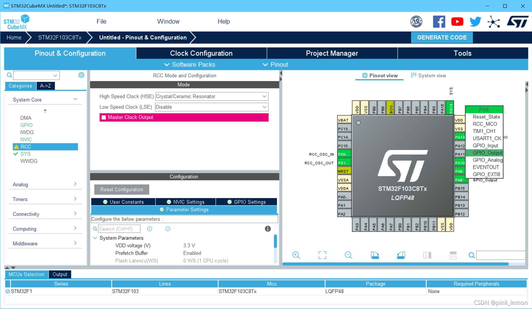The width and height of the screenshot is (532, 309).
Task: Click the 10-year anniversary badge icon
Action: point(416,22)
